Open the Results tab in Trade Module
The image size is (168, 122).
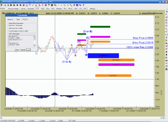pyautogui.click(x=25, y=20)
